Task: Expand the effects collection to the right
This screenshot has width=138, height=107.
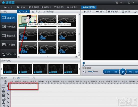Action: pyautogui.click(x=79, y=69)
